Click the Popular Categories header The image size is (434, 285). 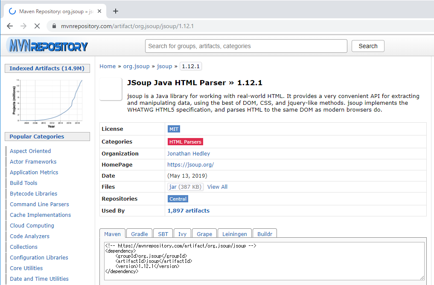coord(47,137)
